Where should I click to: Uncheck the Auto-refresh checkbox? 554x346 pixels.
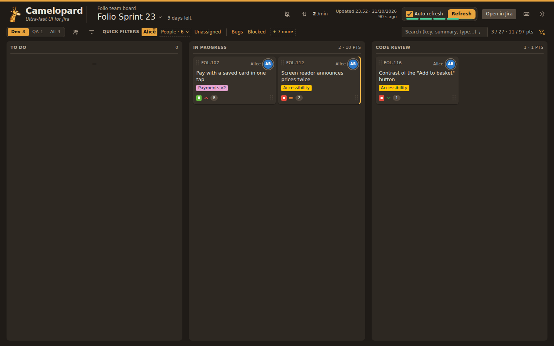coord(410,14)
